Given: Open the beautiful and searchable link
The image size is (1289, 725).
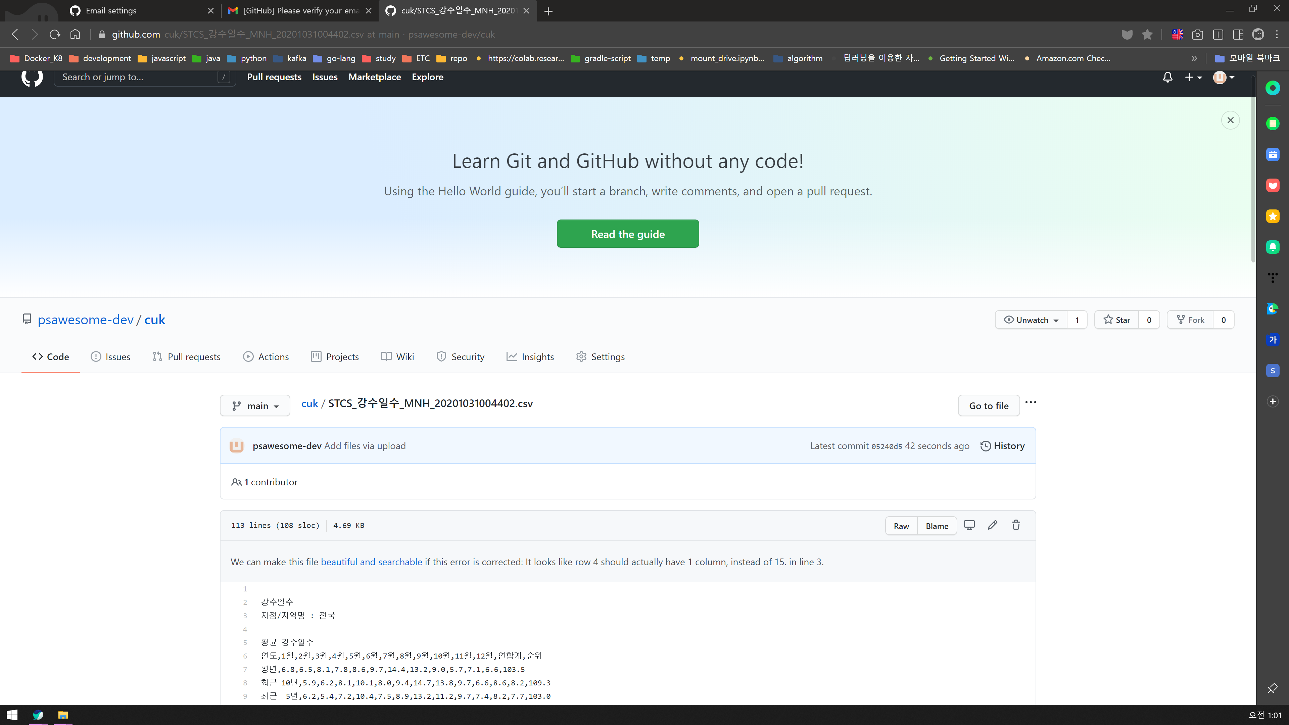Looking at the screenshot, I should tap(371, 562).
